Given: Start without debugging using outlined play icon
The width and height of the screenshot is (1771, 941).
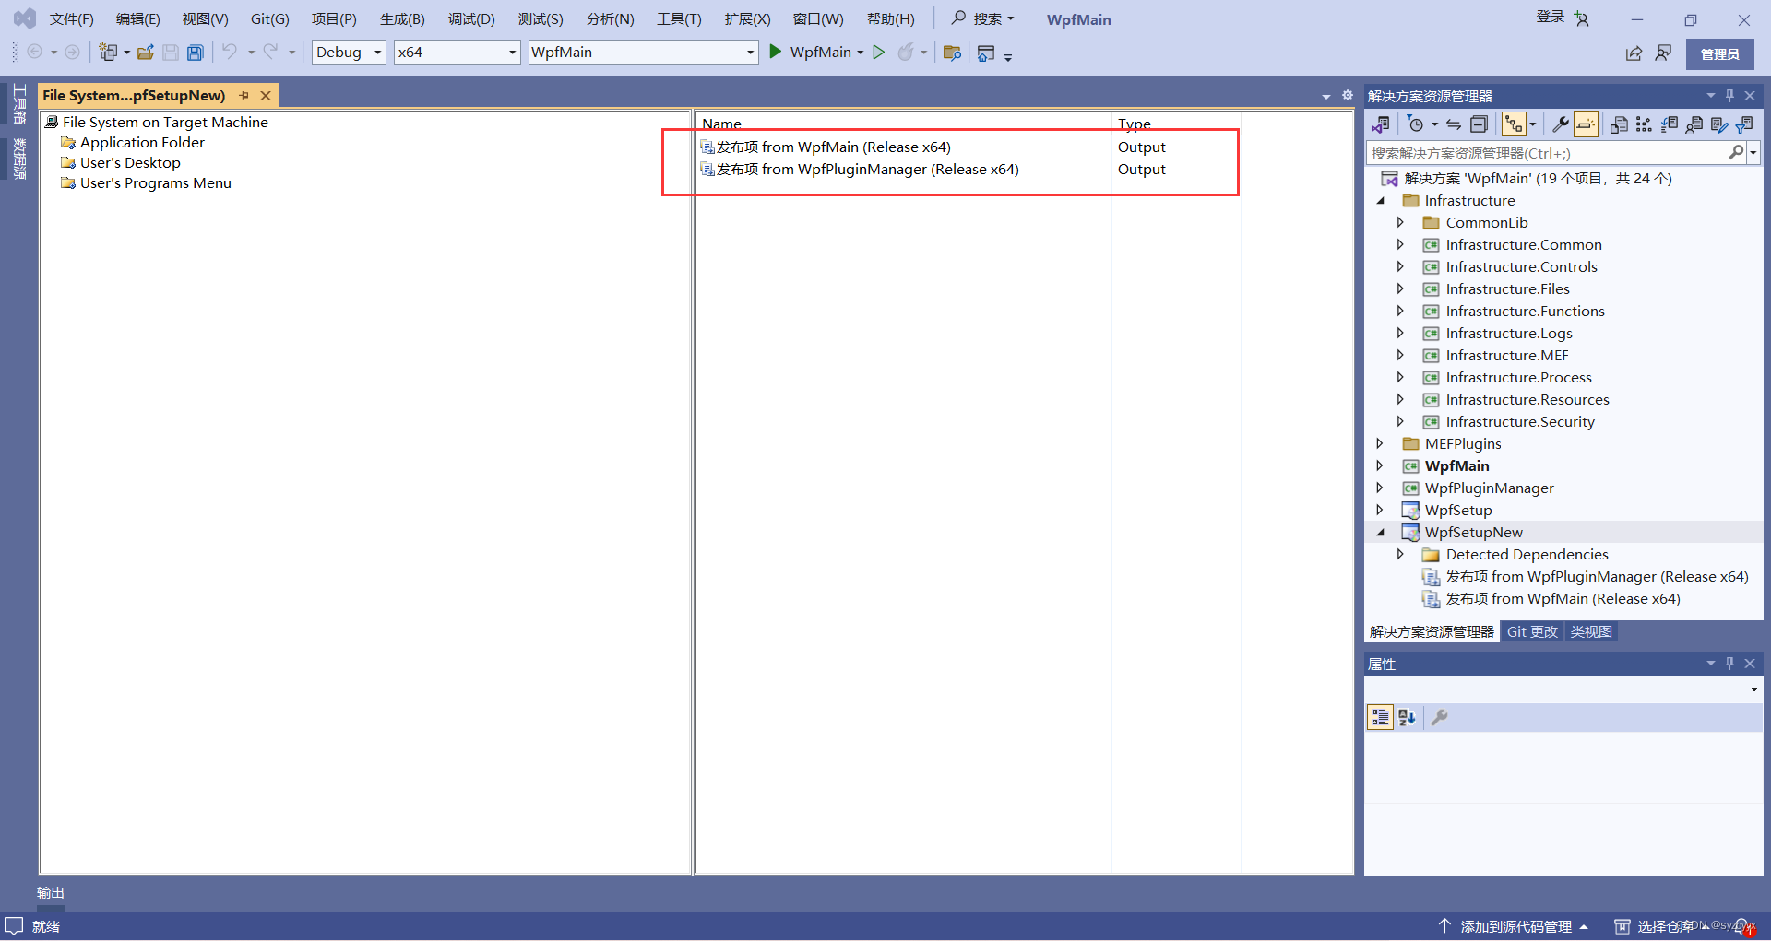Looking at the screenshot, I should (879, 52).
